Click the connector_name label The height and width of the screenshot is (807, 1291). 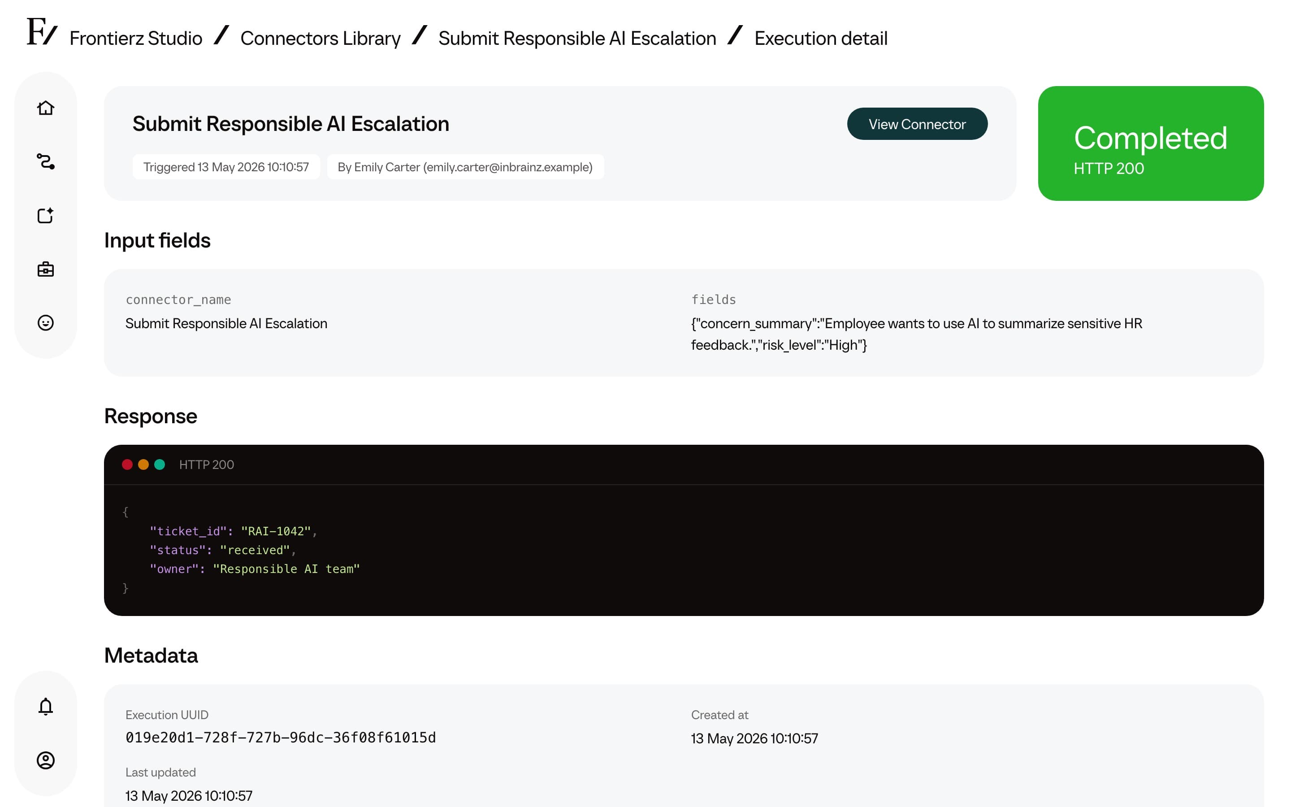pos(178,299)
